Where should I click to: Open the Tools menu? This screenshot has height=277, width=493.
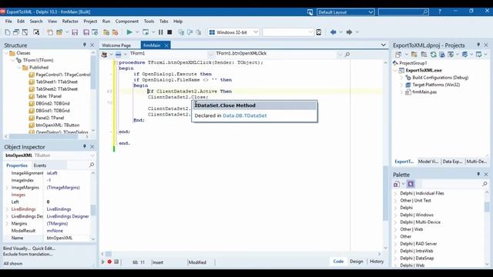(x=149, y=22)
